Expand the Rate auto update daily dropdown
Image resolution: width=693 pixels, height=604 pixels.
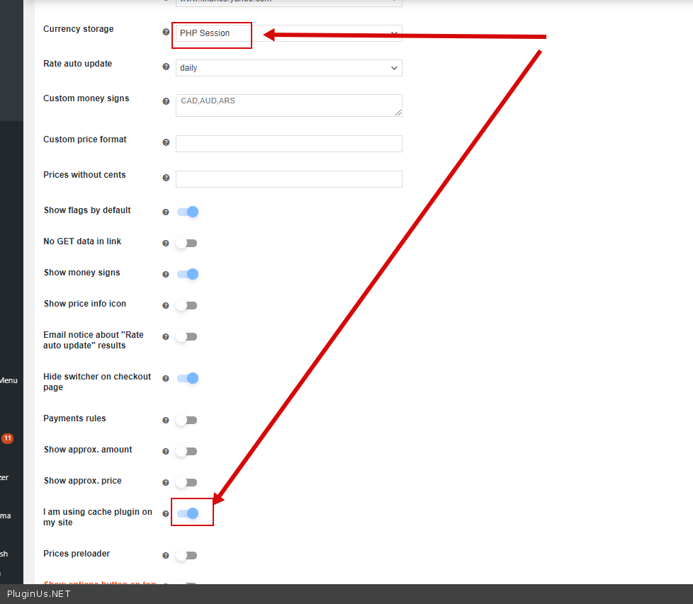pyautogui.click(x=288, y=68)
